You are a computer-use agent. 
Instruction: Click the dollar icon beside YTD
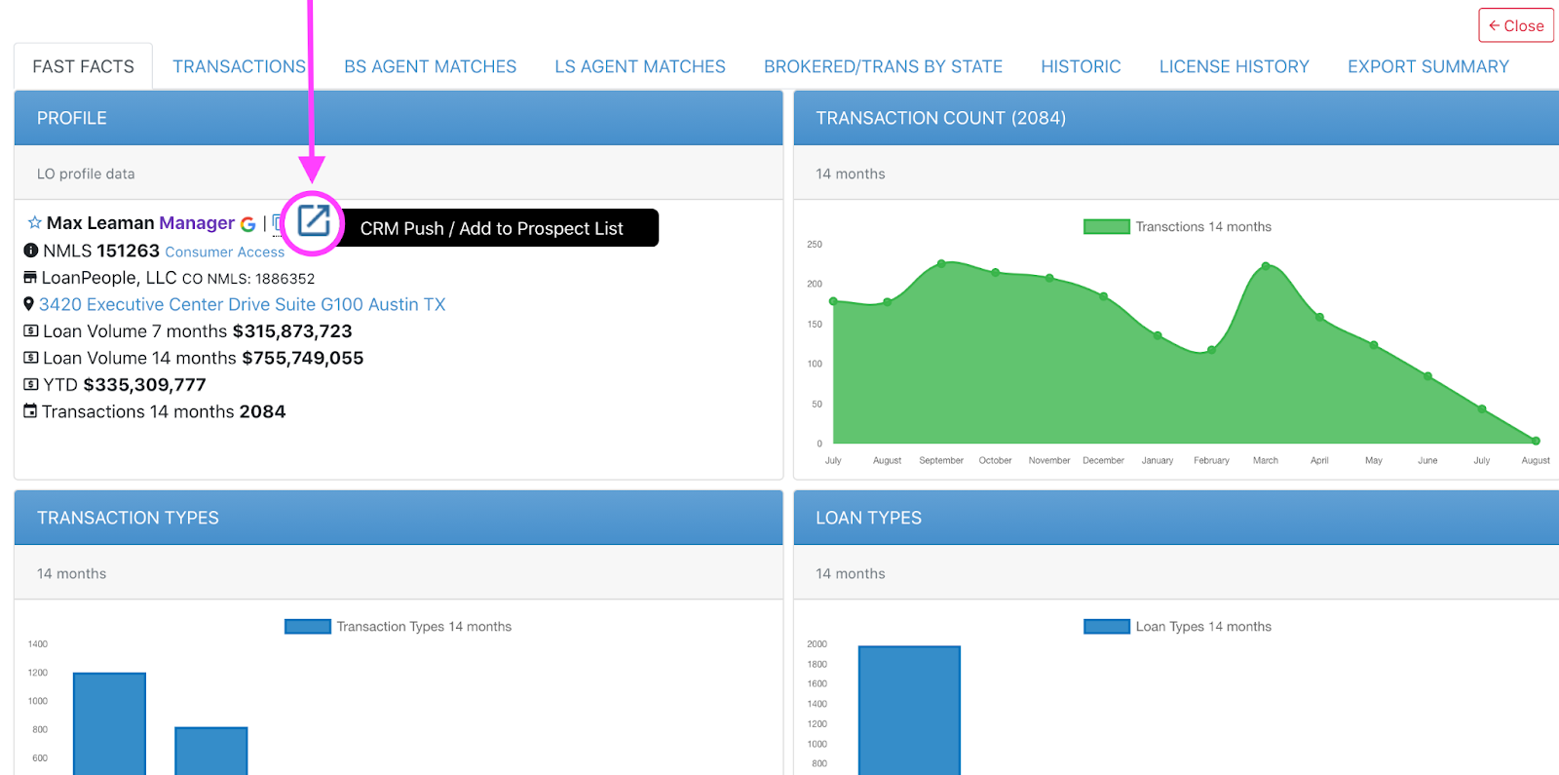tap(31, 384)
